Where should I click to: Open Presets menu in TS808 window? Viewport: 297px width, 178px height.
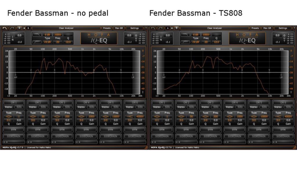255,28
